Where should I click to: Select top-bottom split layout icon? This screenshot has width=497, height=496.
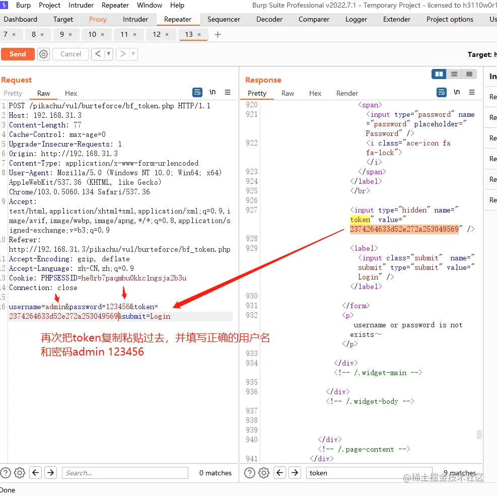coord(454,74)
